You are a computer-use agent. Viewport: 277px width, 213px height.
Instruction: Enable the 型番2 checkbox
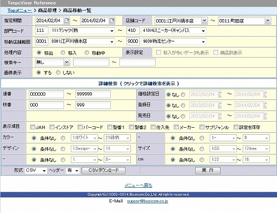click(x=131, y=127)
